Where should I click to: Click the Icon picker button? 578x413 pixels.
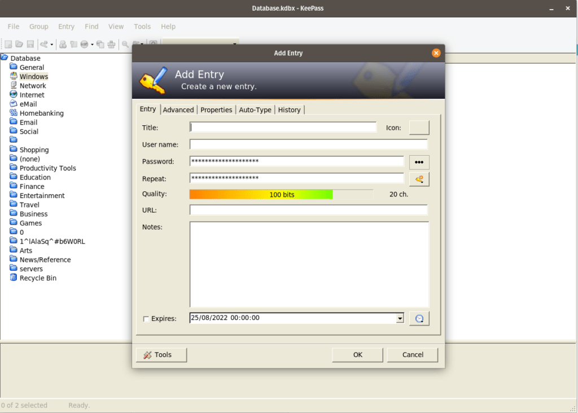coord(419,128)
